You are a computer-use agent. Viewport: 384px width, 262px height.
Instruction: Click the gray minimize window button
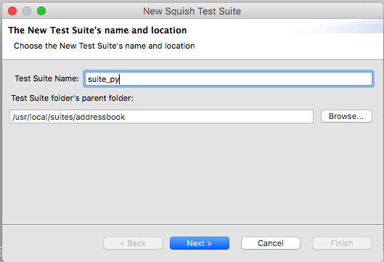[x=27, y=11]
